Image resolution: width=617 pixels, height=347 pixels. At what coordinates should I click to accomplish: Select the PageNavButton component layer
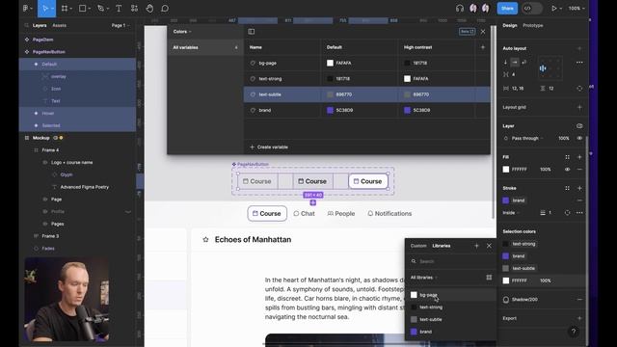pos(49,52)
